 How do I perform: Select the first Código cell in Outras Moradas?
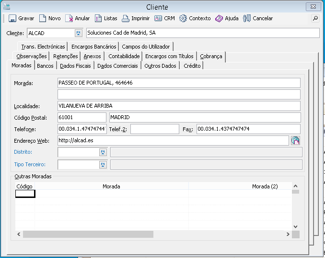tap(25, 194)
